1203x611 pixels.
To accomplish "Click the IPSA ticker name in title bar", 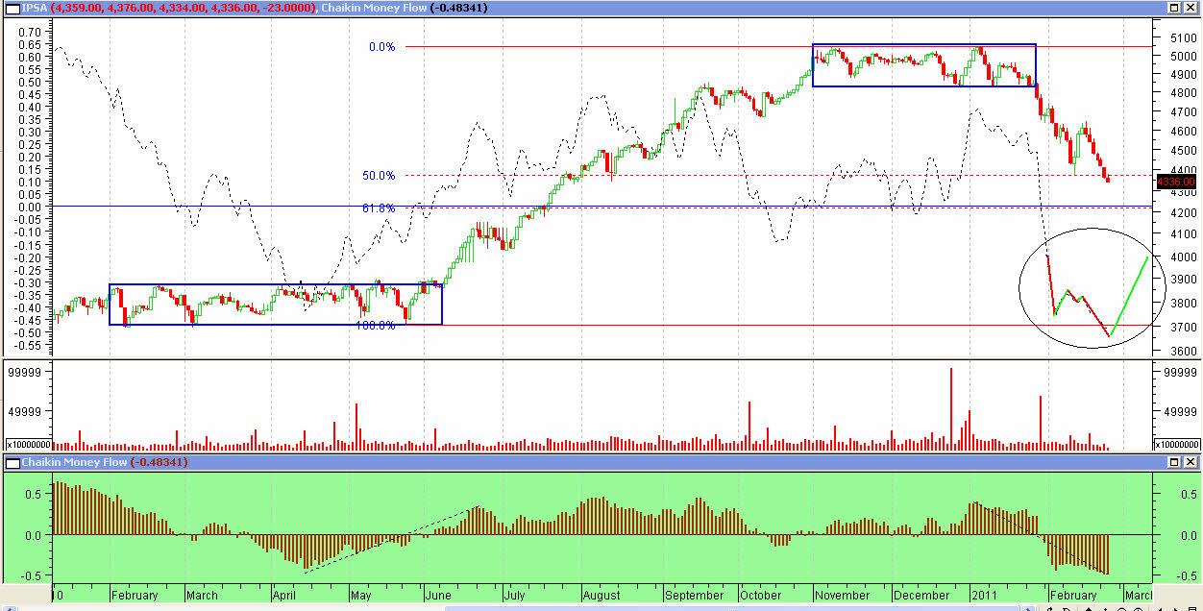I will tap(35, 8).
